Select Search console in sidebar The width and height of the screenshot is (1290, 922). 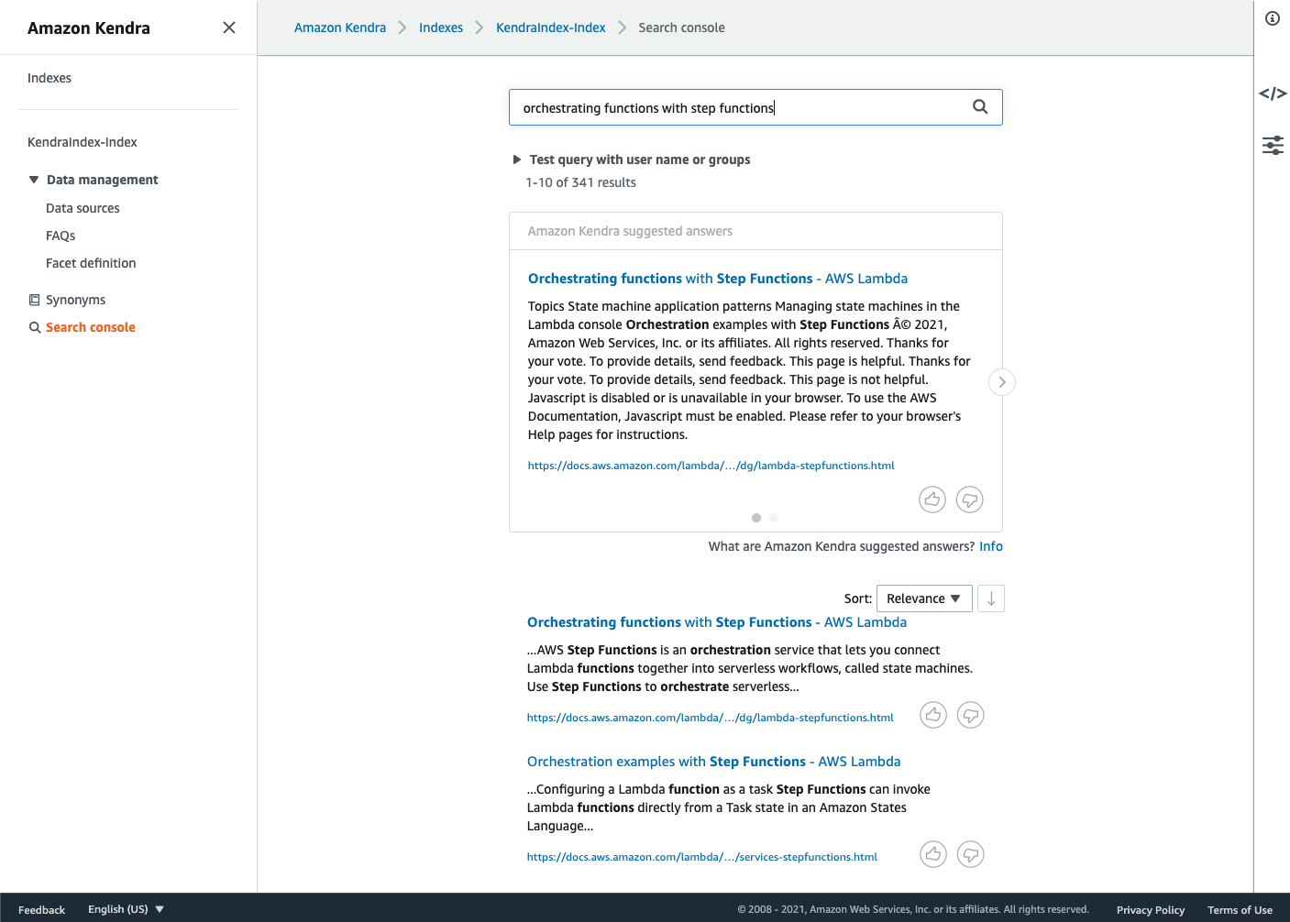click(90, 327)
